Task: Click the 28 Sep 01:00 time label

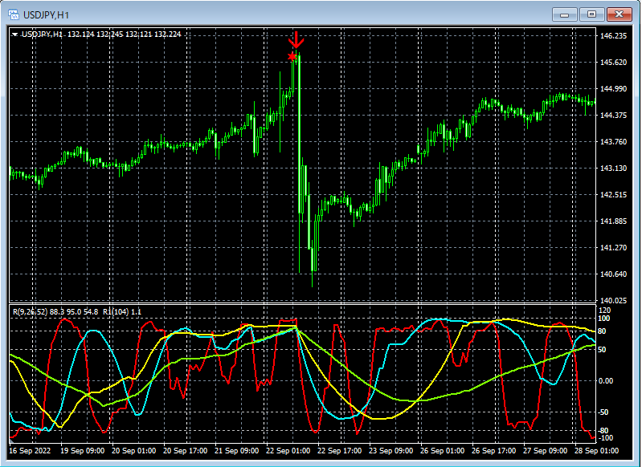Action: (x=596, y=451)
